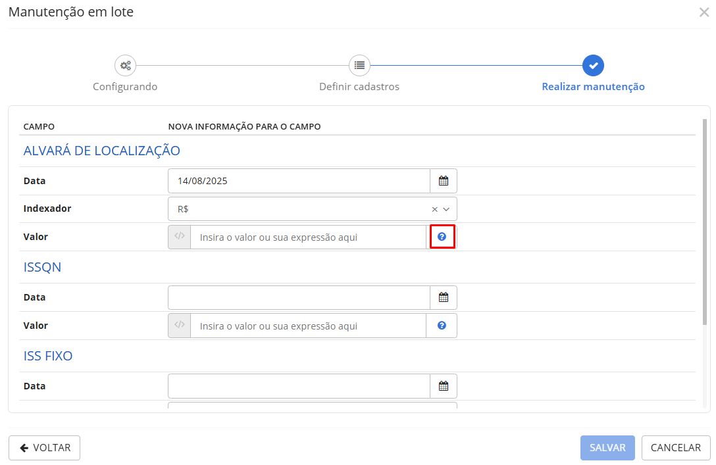Click help icon beside Alvará de Localização Valor
The image size is (716, 465).
click(x=442, y=237)
